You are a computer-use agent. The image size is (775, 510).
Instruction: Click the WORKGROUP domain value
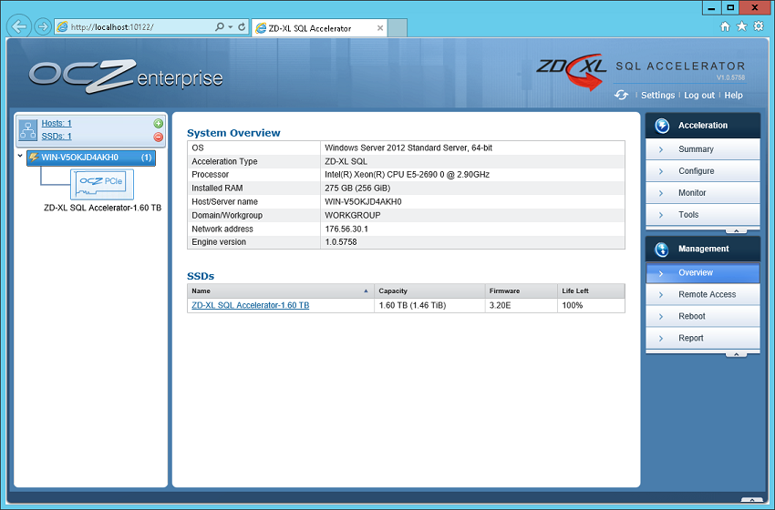click(353, 215)
